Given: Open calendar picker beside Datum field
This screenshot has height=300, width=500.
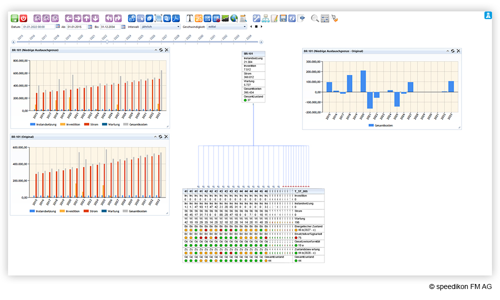Looking at the screenshot, I should (x=57, y=27).
